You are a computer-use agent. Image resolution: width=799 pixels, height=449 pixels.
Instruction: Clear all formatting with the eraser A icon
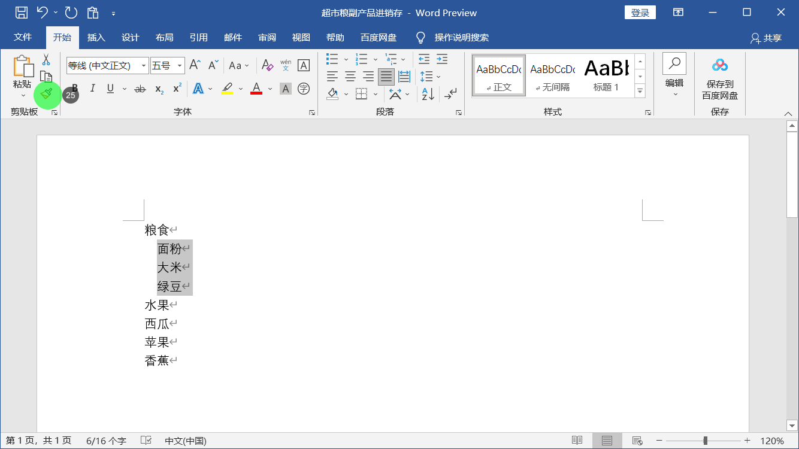click(x=268, y=65)
